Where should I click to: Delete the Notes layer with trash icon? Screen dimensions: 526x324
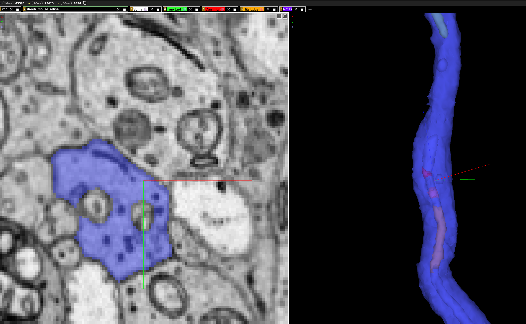click(302, 9)
